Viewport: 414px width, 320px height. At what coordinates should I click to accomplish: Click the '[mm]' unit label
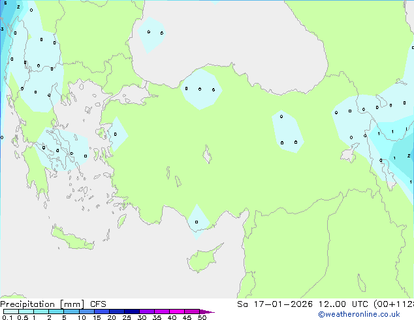click(x=72, y=304)
